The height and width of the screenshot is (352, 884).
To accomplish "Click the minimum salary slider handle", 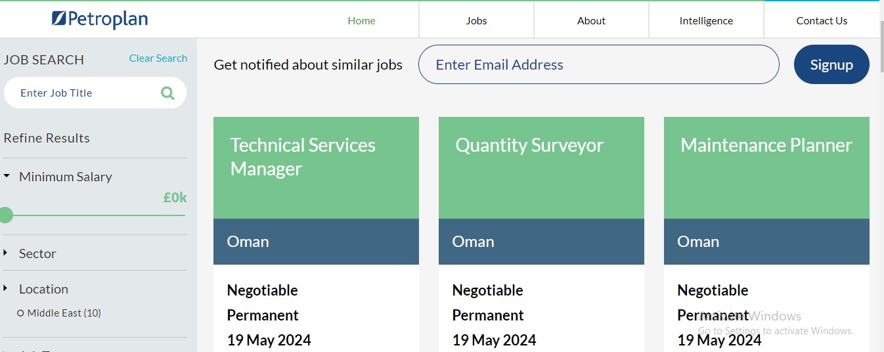I will pyautogui.click(x=6, y=215).
